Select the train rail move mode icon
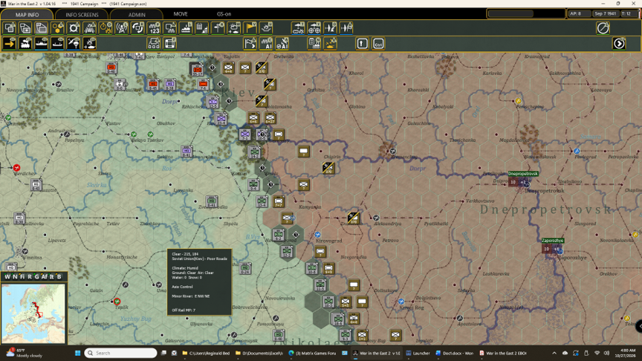Screen dimensions: 642x361 pos(25,43)
